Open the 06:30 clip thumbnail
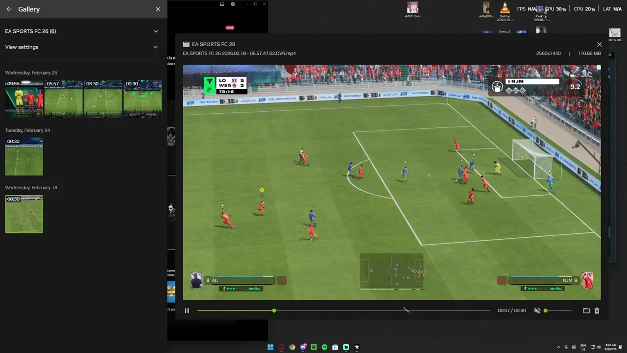 [103, 99]
